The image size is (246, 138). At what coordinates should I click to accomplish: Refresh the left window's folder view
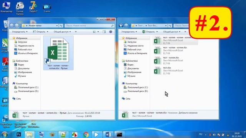[x=61, y=26]
